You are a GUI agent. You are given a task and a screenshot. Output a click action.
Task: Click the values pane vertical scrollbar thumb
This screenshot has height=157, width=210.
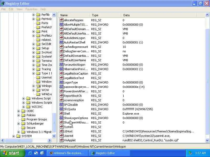[x=207, y=81]
